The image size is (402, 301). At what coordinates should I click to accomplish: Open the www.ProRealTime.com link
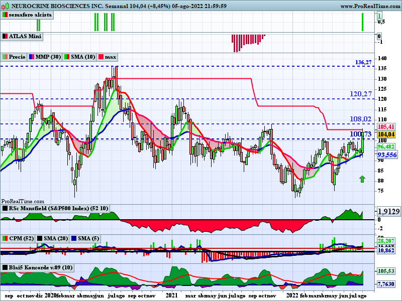(x=371, y=6)
